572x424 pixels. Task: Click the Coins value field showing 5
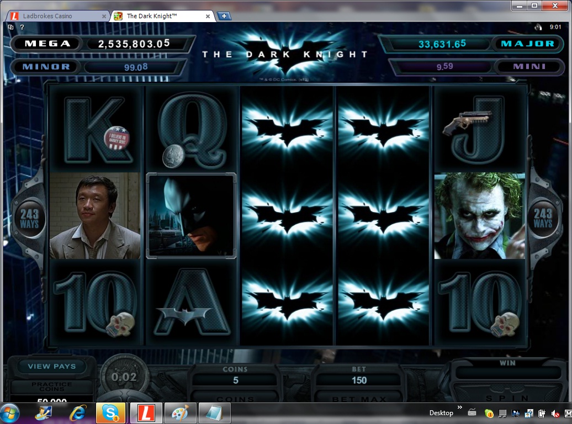235,380
